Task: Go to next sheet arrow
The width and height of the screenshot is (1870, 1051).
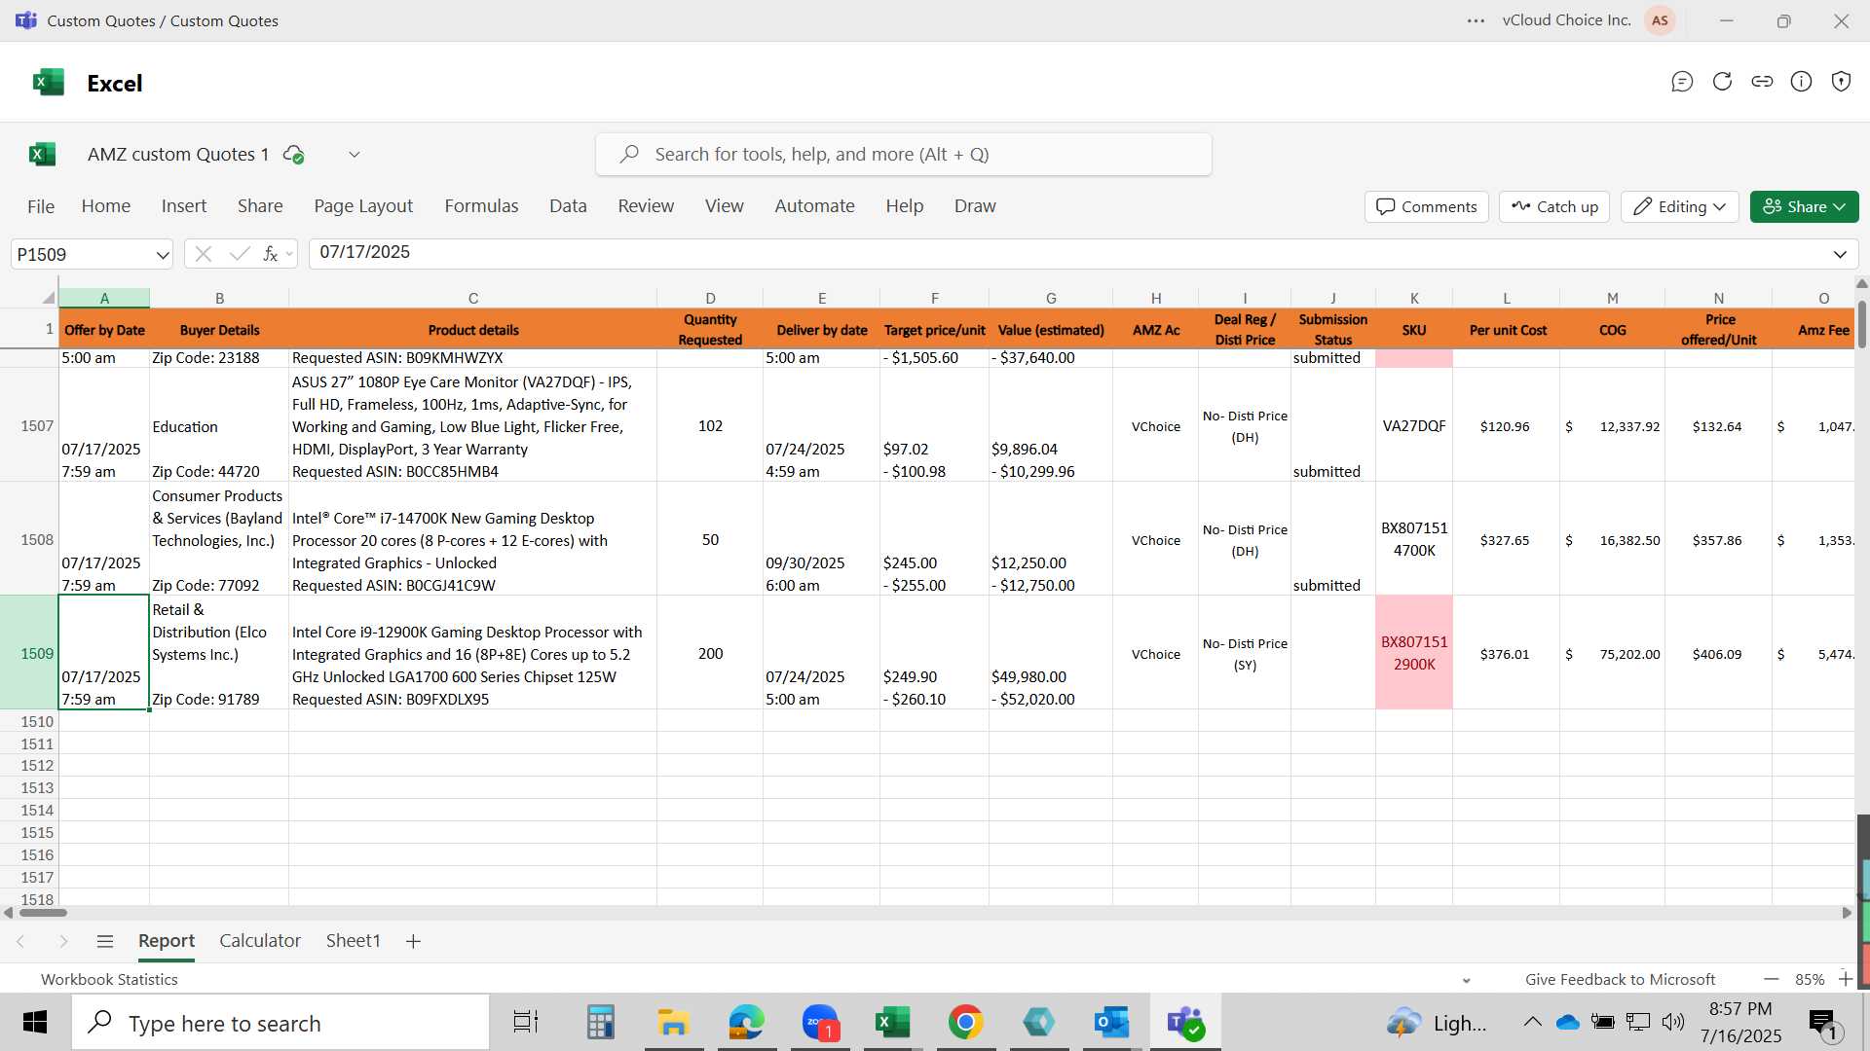Action: pos(63,941)
